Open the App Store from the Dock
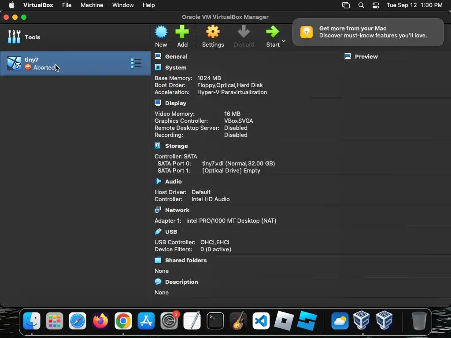 point(146,321)
